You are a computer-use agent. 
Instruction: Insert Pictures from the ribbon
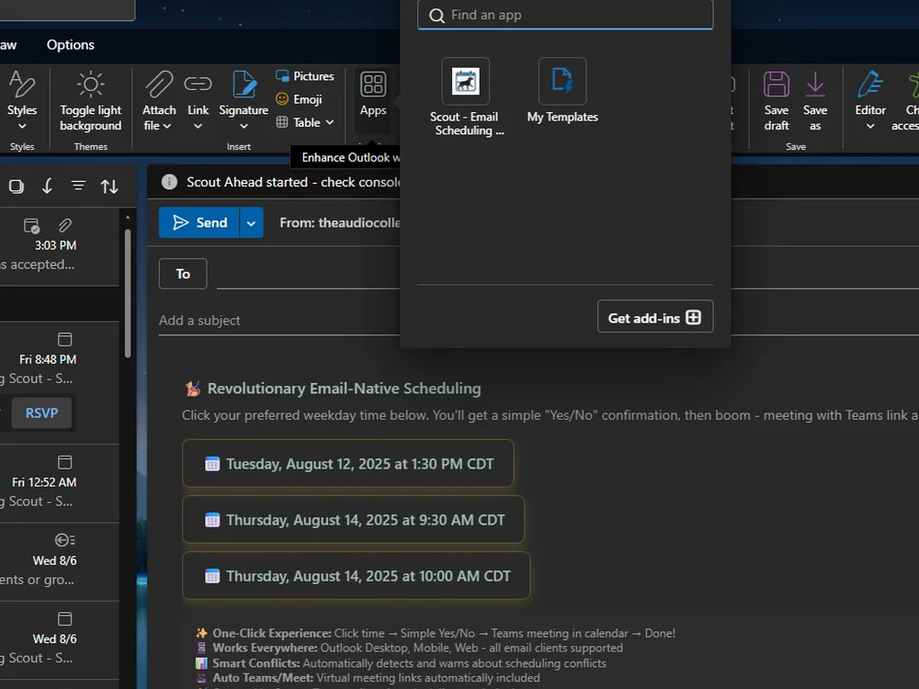[305, 76]
